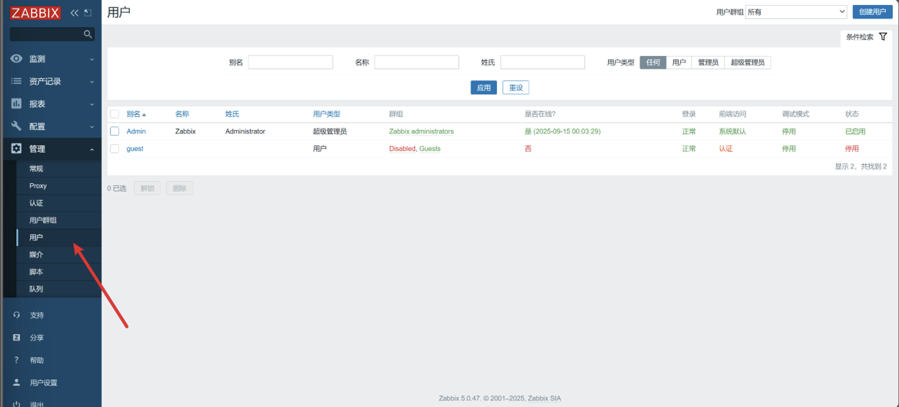The width and height of the screenshot is (899, 407).
Task: Click the 帮助 question mark icon
Action: (x=17, y=360)
